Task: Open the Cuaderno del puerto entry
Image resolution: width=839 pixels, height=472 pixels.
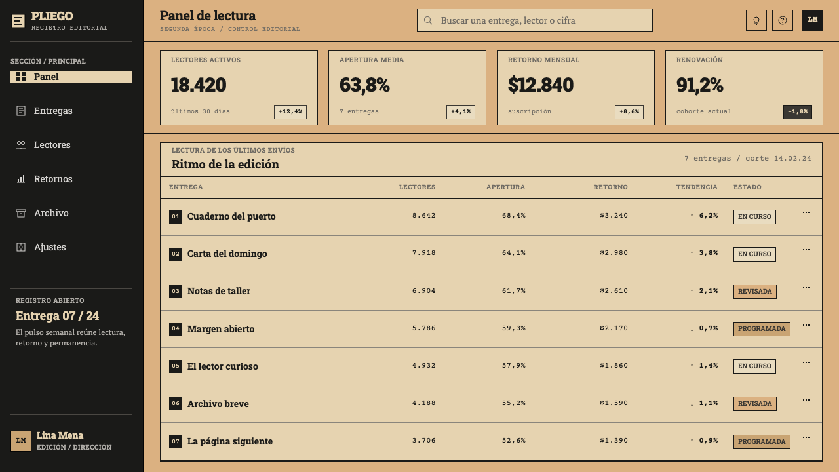Action: 231,216
